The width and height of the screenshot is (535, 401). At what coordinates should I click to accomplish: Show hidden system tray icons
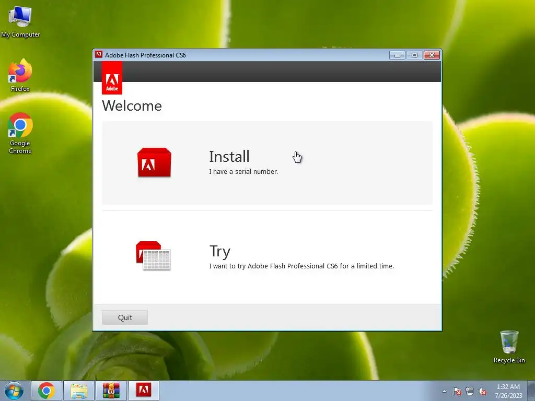[444, 391]
